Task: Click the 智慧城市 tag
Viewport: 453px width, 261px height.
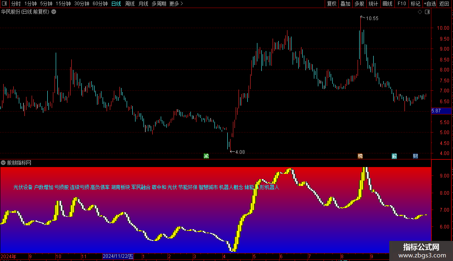Action: 208,187
